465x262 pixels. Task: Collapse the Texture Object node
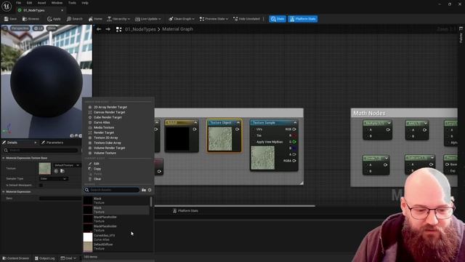238,123
